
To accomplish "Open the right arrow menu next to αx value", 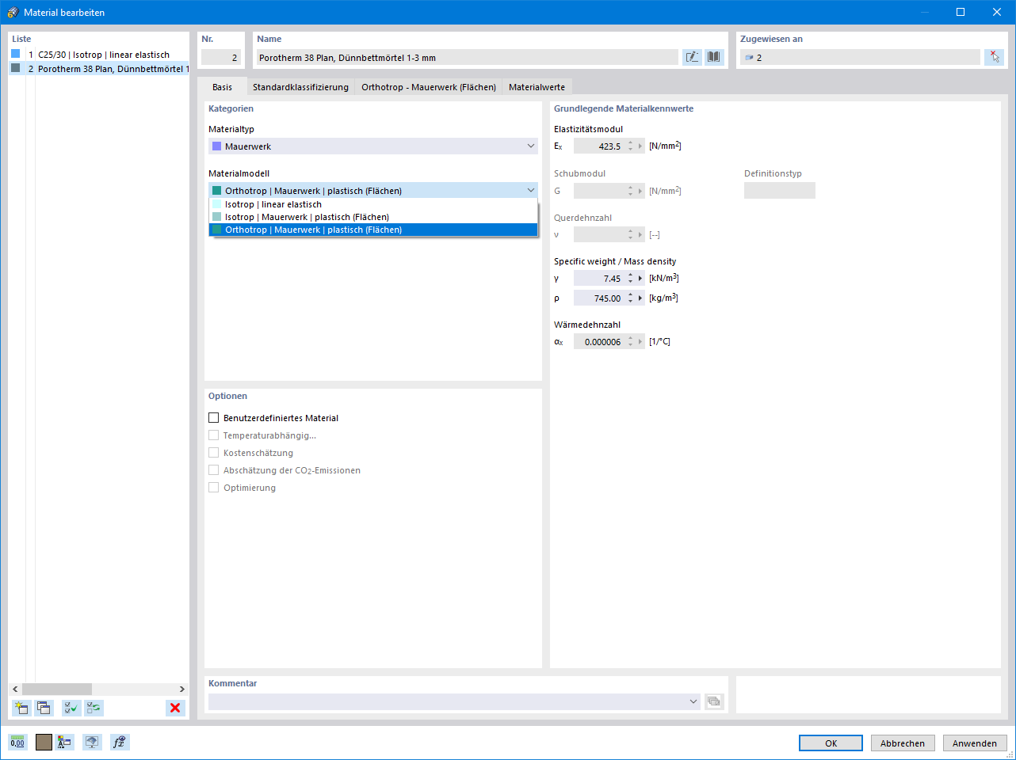I will click(640, 342).
